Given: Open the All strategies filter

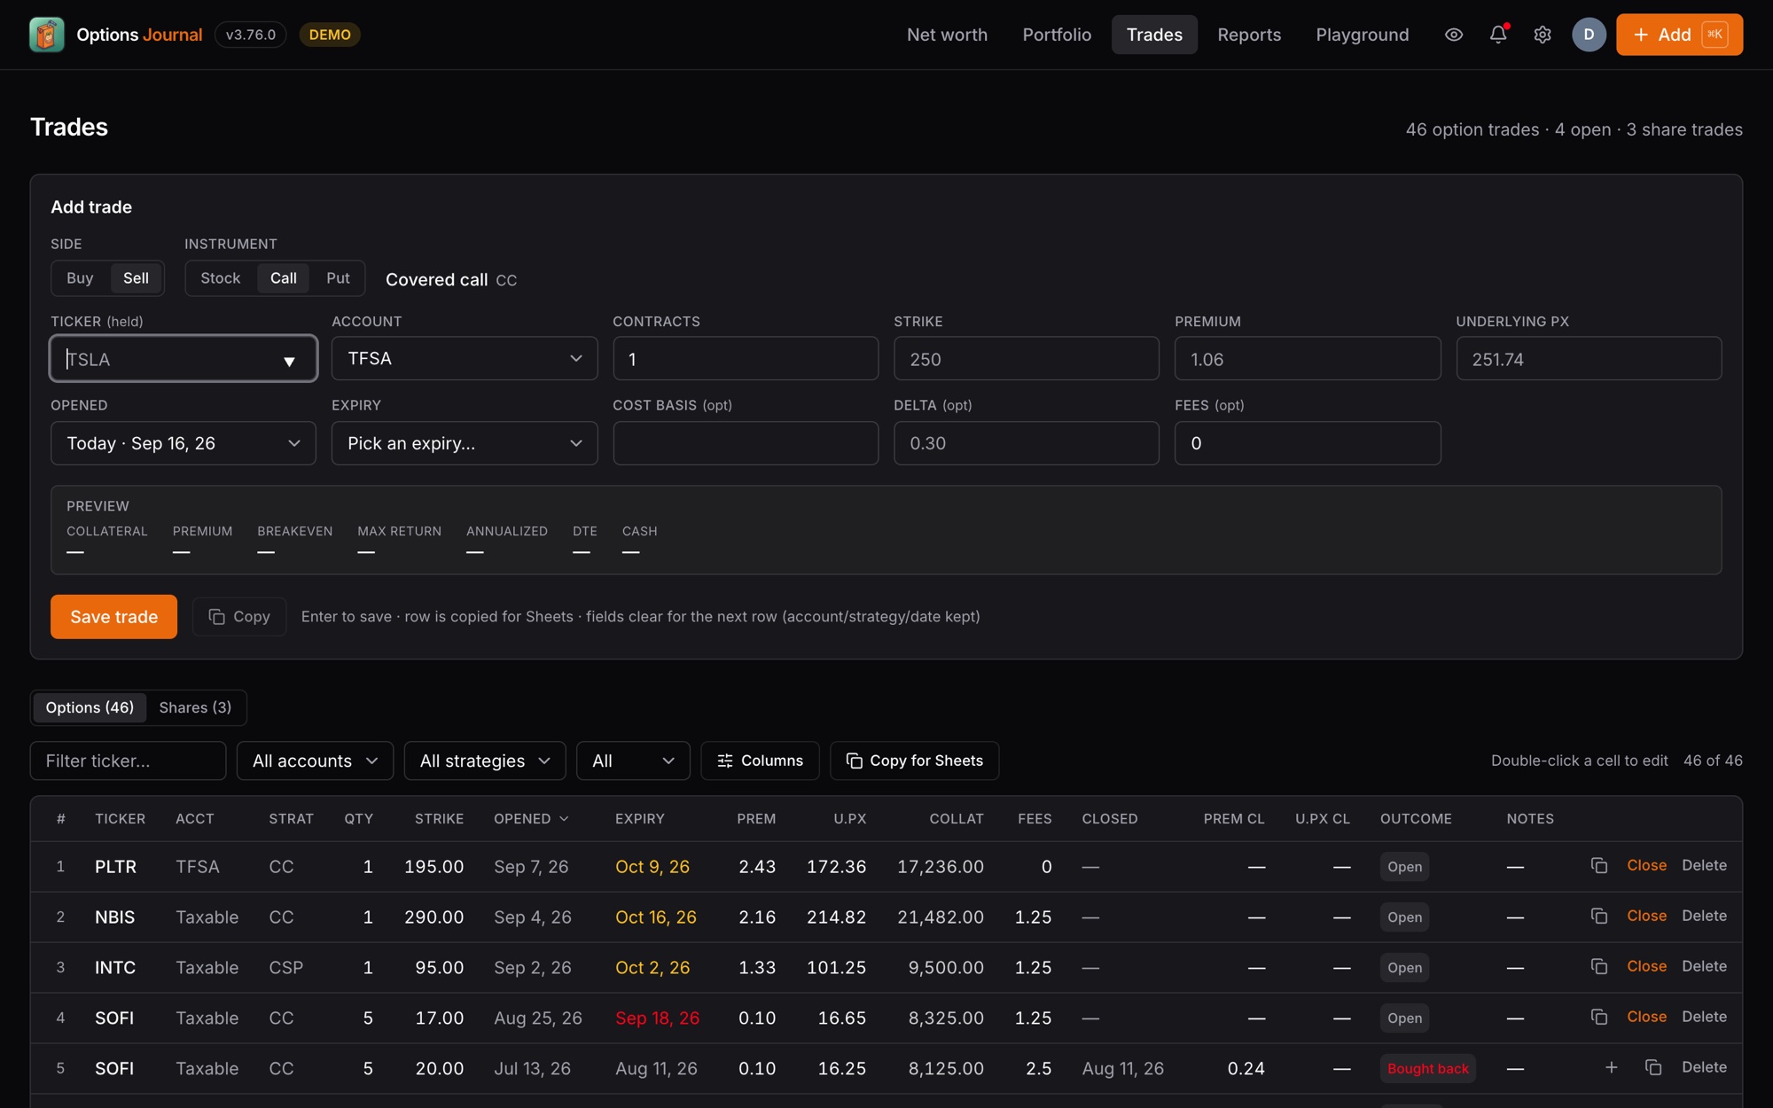Looking at the screenshot, I should pyautogui.click(x=485, y=761).
